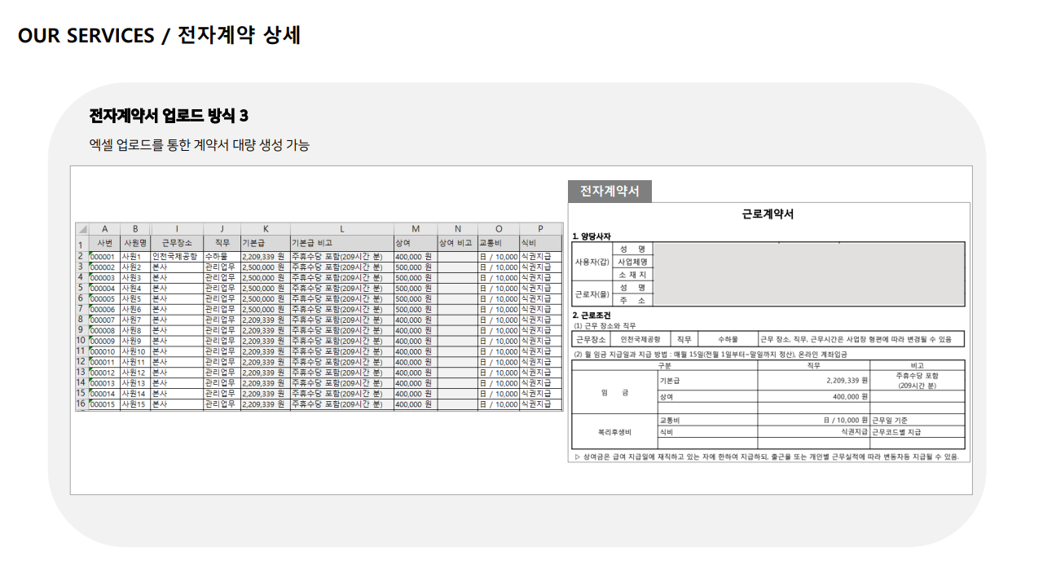Select column N header in the spreadsheet

pyautogui.click(x=457, y=229)
